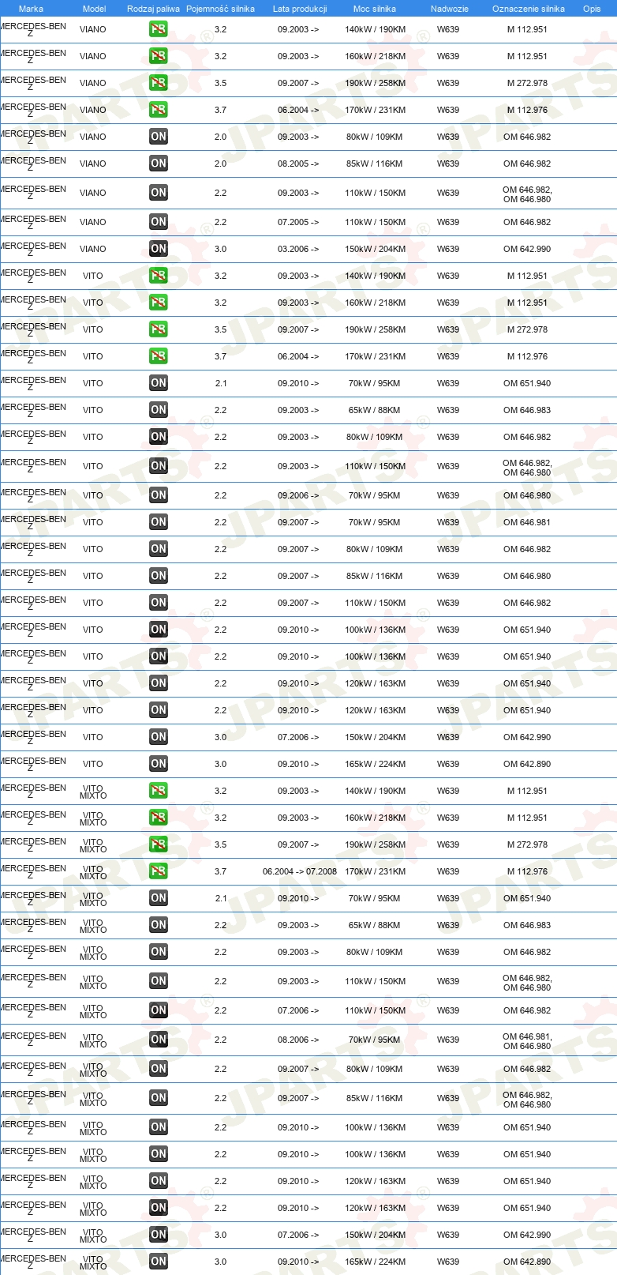This screenshot has width=617, height=1275.
Task: Click '190kW / 258KM' in the plain Vito row
Action: 375,329
